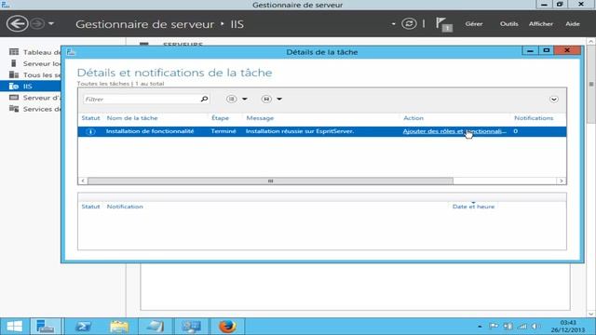Open the list criteria options icon

click(231, 99)
